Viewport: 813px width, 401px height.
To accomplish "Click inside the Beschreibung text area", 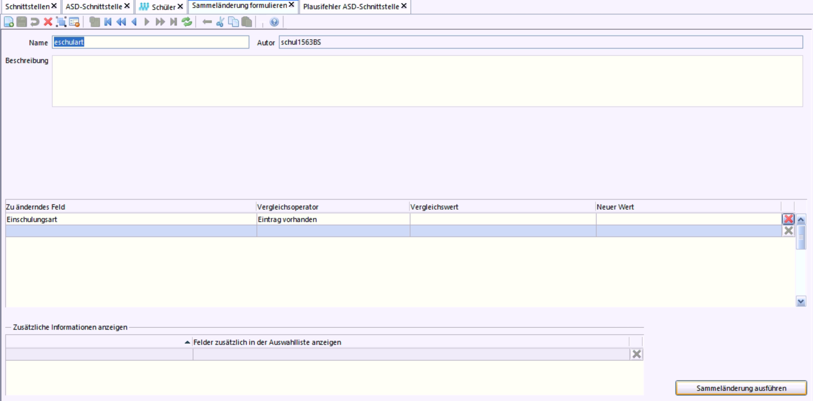I will [427, 81].
